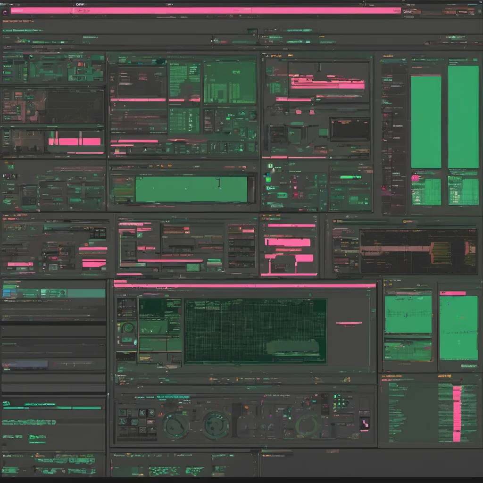Click the green circular dial beside the large grid display
The image size is (483, 483).
click(x=127, y=327)
